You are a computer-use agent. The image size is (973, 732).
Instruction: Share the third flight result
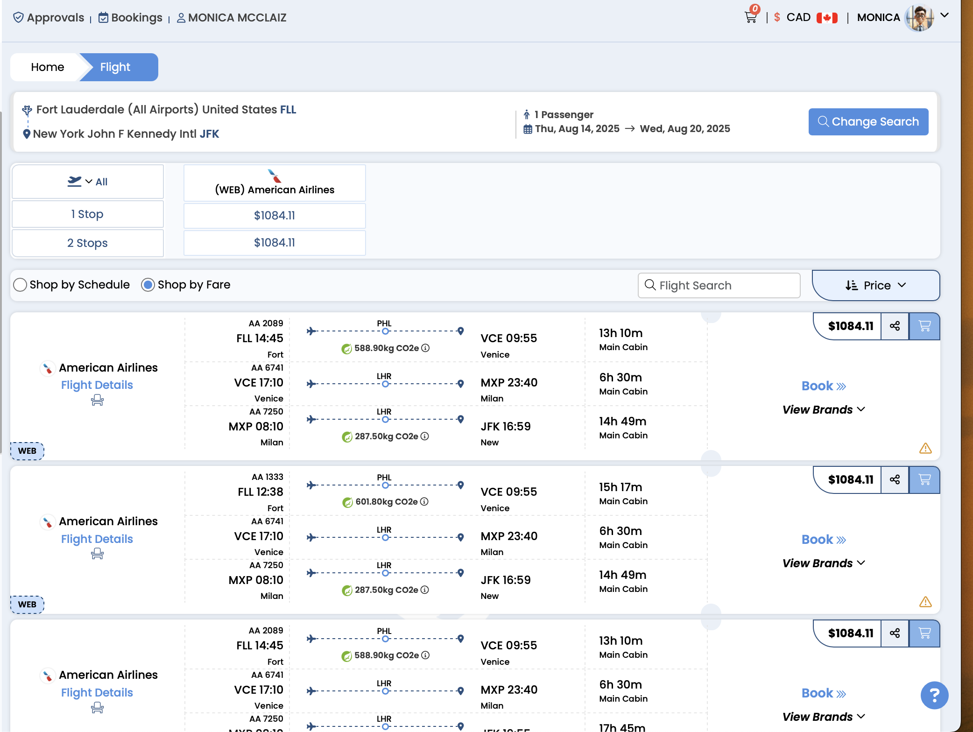(x=895, y=633)
